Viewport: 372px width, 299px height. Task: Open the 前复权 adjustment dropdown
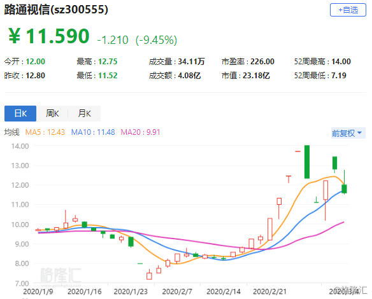[x=348, y=133]
